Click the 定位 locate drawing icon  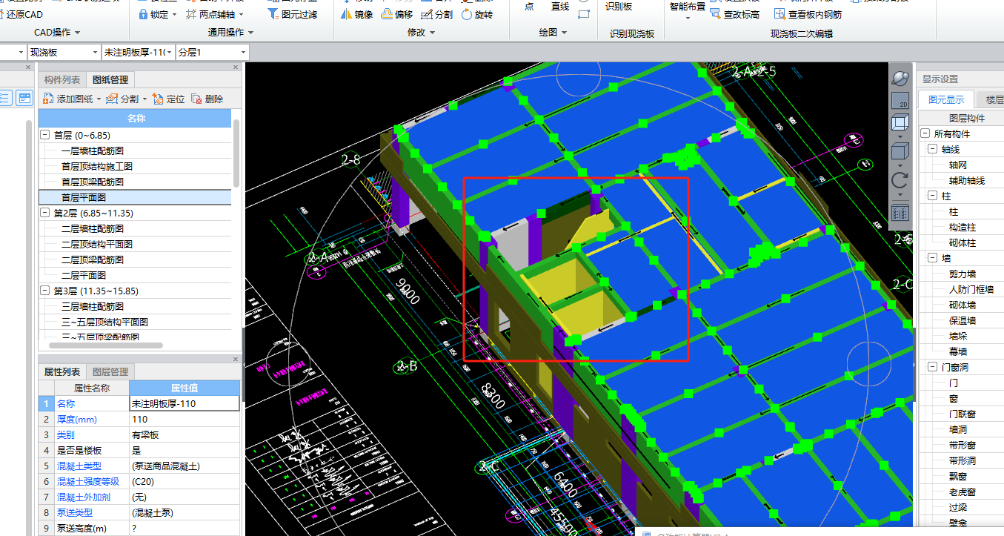[158, 99]
